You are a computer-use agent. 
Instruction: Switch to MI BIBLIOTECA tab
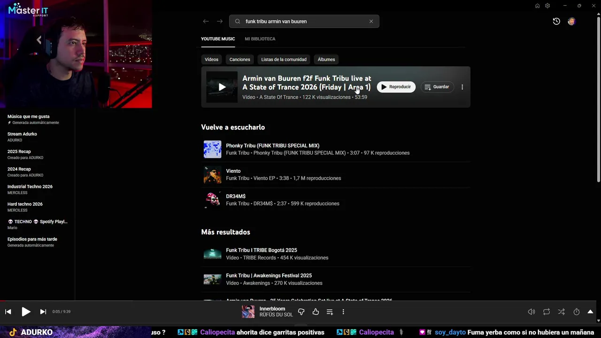point(260,39)
